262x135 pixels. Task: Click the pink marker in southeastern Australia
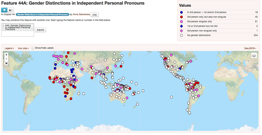tap(127, 98)
